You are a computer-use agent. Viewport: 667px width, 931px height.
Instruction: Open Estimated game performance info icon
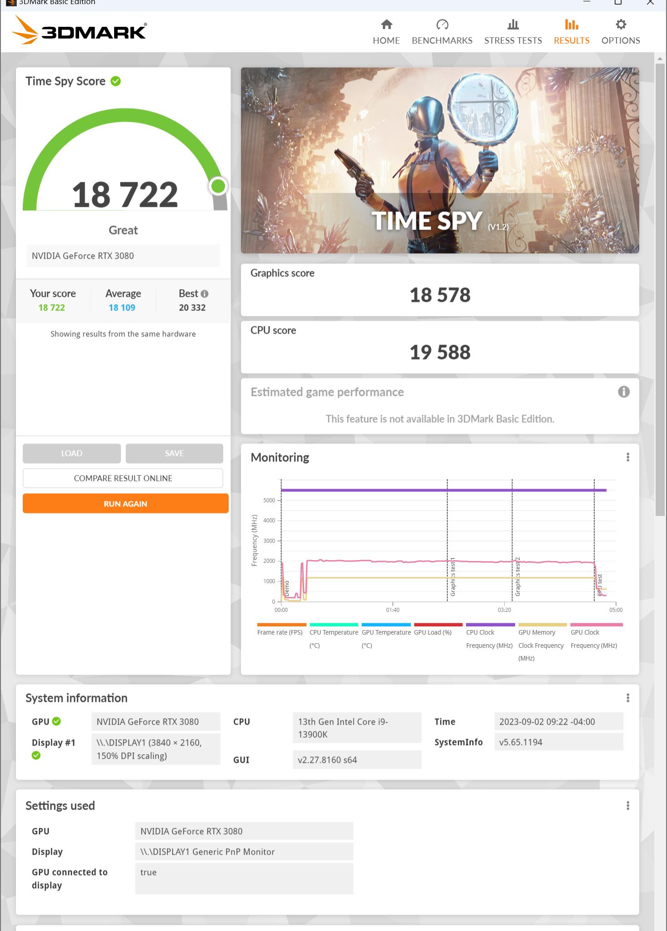point(624,392)
